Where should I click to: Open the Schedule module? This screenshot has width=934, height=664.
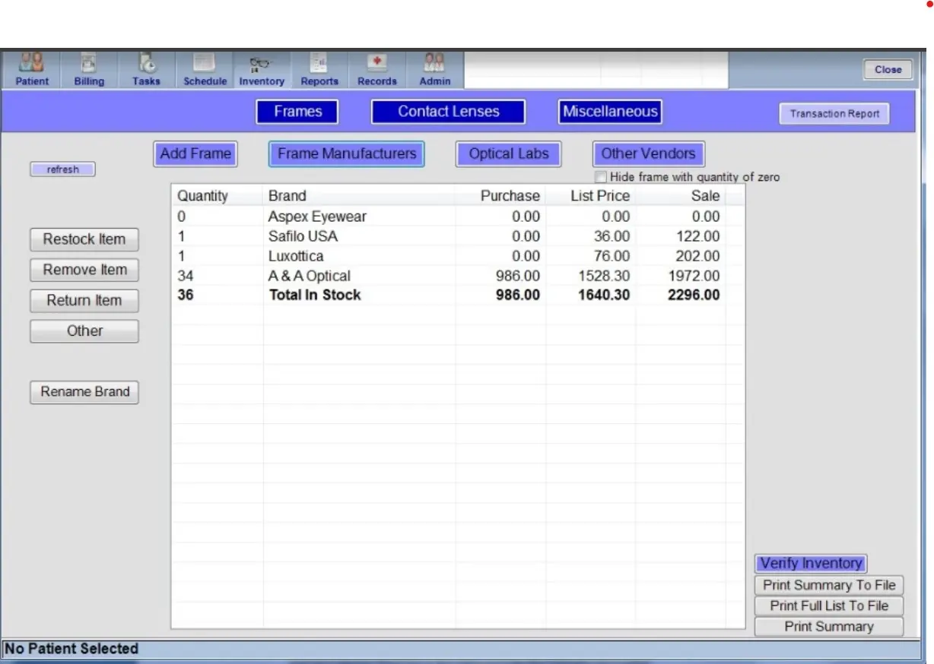tap(204, 69)
